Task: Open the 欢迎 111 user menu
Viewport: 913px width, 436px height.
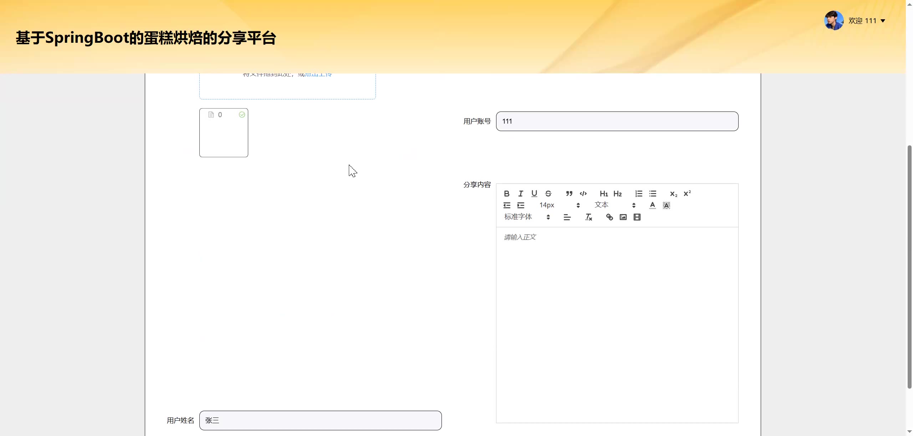Action: point(867,21)
